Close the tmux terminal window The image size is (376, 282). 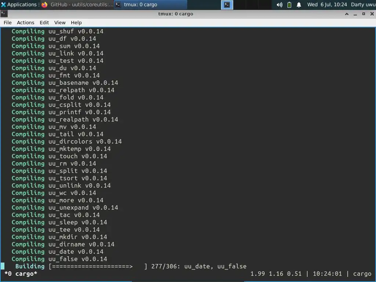(372, 14)
